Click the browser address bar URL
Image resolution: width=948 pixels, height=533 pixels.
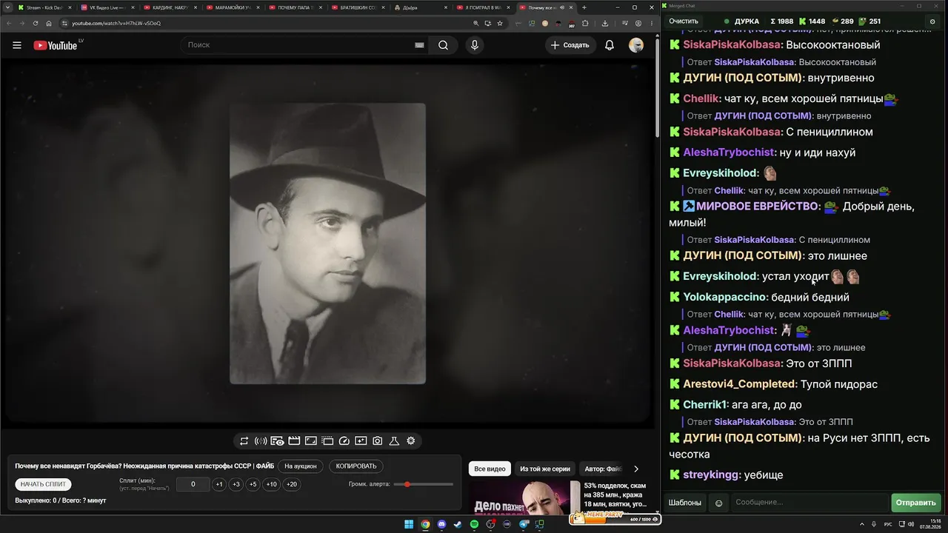pyautogui.click(x=116, y=23)
